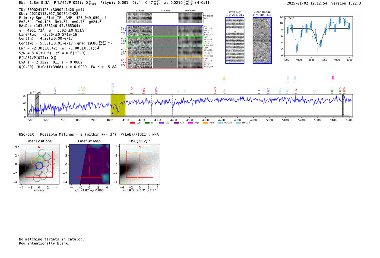
Task: Click the green OII legend swatch
Action: click(147, 123)
